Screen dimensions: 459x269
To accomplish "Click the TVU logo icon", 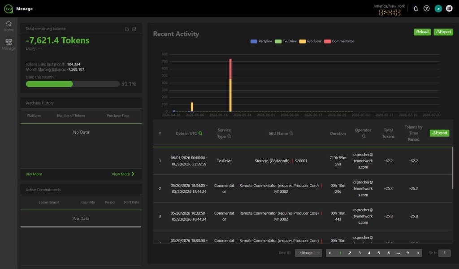I will coord(9,9).
